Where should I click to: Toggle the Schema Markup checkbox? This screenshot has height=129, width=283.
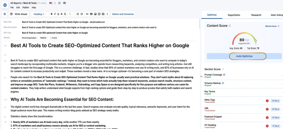pos(223,83)
